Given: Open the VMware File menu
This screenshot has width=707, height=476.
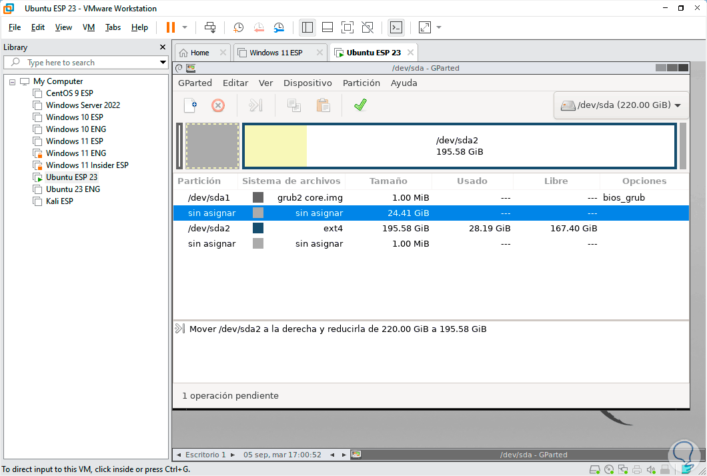Looking at the screenshot, I should tap(15, 27).
